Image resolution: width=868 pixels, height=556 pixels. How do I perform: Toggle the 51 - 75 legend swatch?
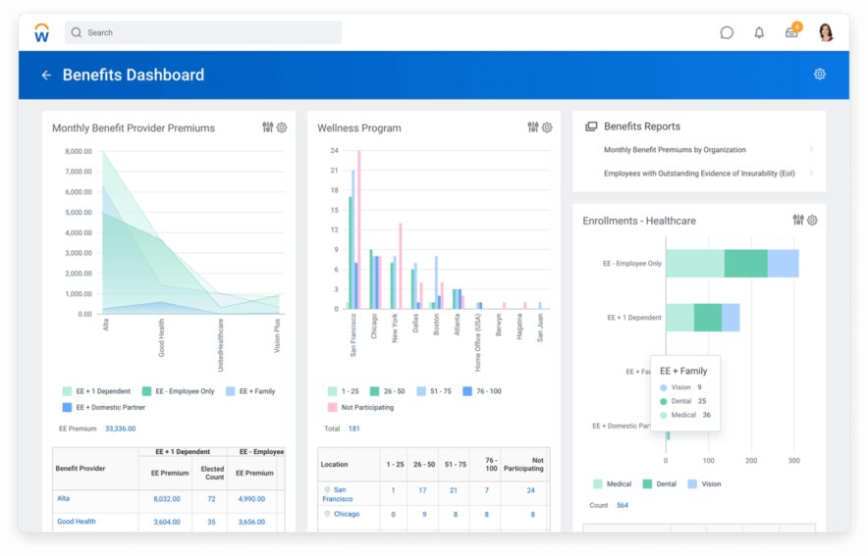pos(421,391)
